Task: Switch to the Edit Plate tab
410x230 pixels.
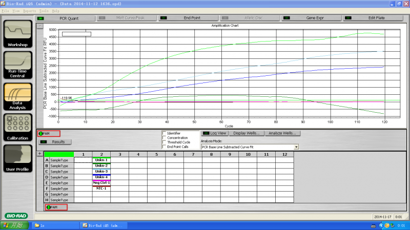Action: pyautogui.click(x=373, y=18)
